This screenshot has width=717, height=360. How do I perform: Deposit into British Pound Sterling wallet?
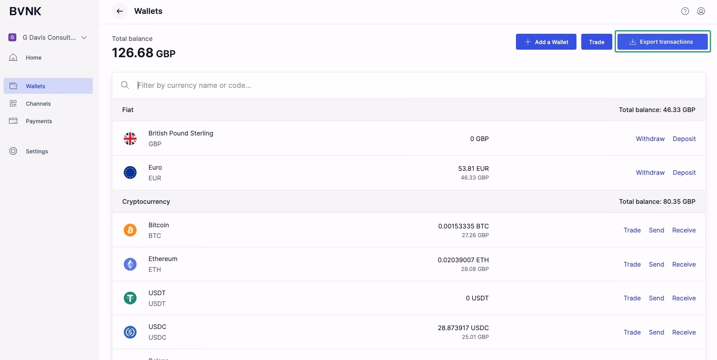[684, 139]
